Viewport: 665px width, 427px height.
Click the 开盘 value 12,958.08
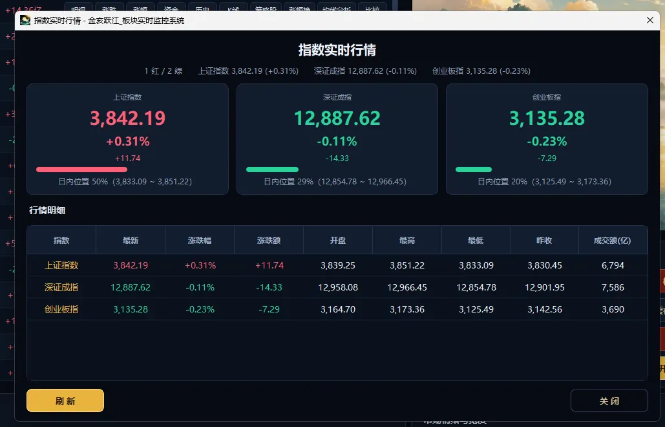click(x=338, y=287)
